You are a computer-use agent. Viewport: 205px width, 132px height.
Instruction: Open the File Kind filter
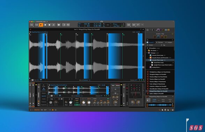160,42
